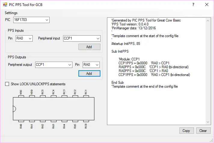The height and width of the screenshot is (143, 214).
Task: Select the RA0 pin on chip diagram
Action: click(21, 121)
